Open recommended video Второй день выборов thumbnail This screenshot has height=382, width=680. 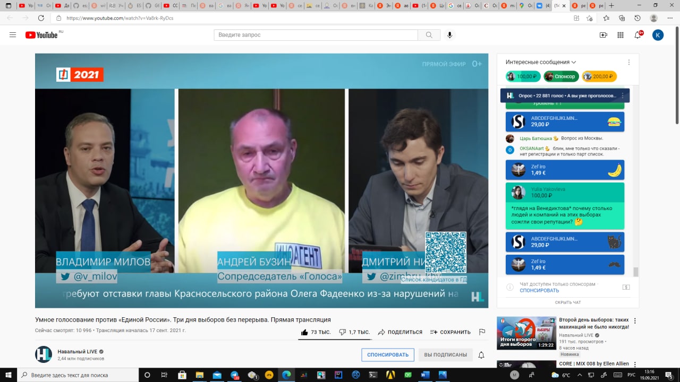click(x=526, y=333)
